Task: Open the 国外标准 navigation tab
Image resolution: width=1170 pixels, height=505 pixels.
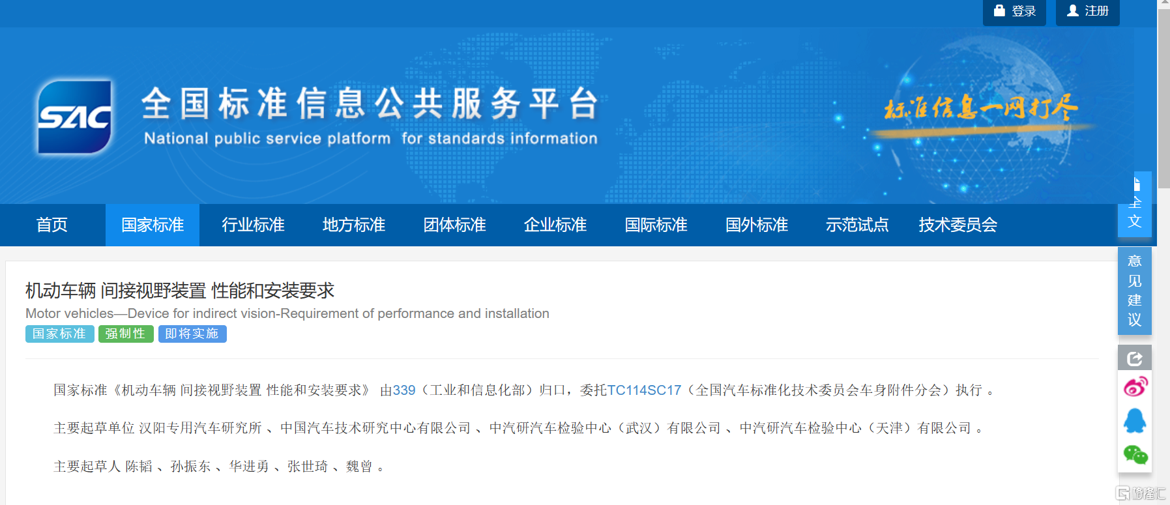Action: coord(757,225)
